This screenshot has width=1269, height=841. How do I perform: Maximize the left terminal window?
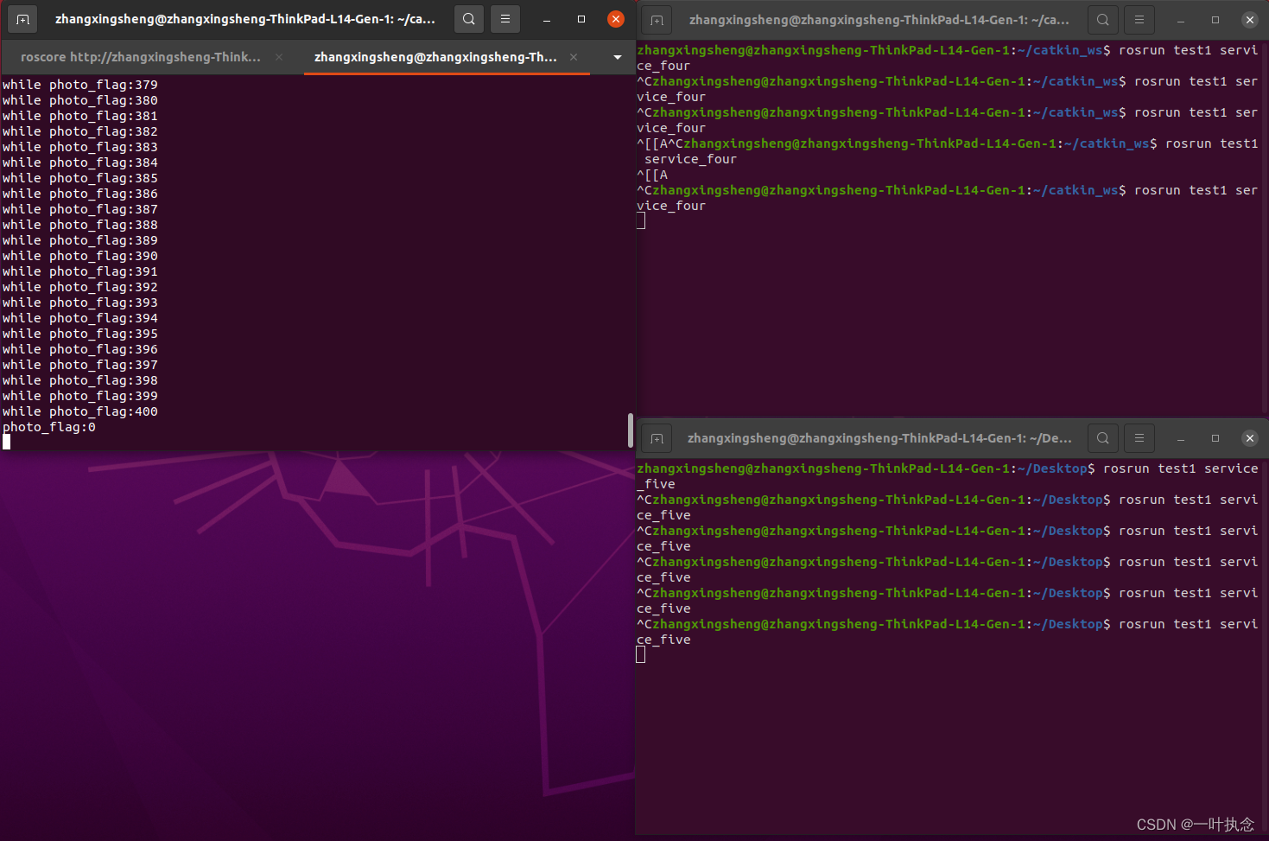click(581, 19)
